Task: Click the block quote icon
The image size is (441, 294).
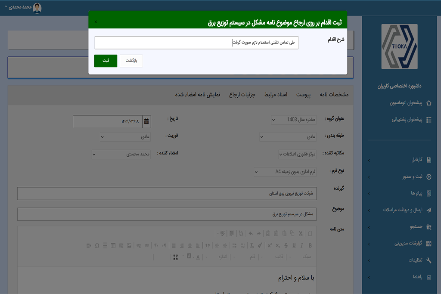Action: 207,245
